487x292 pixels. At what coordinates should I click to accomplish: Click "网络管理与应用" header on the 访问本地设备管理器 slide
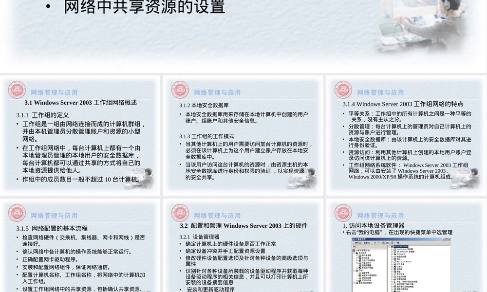tap(380, 216)
